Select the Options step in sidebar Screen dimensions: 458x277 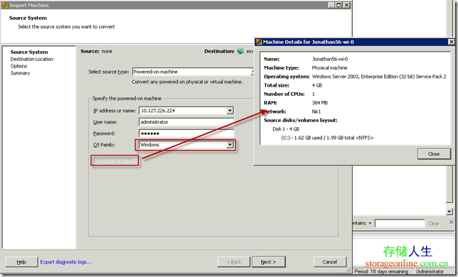click(x=18, y=66)
